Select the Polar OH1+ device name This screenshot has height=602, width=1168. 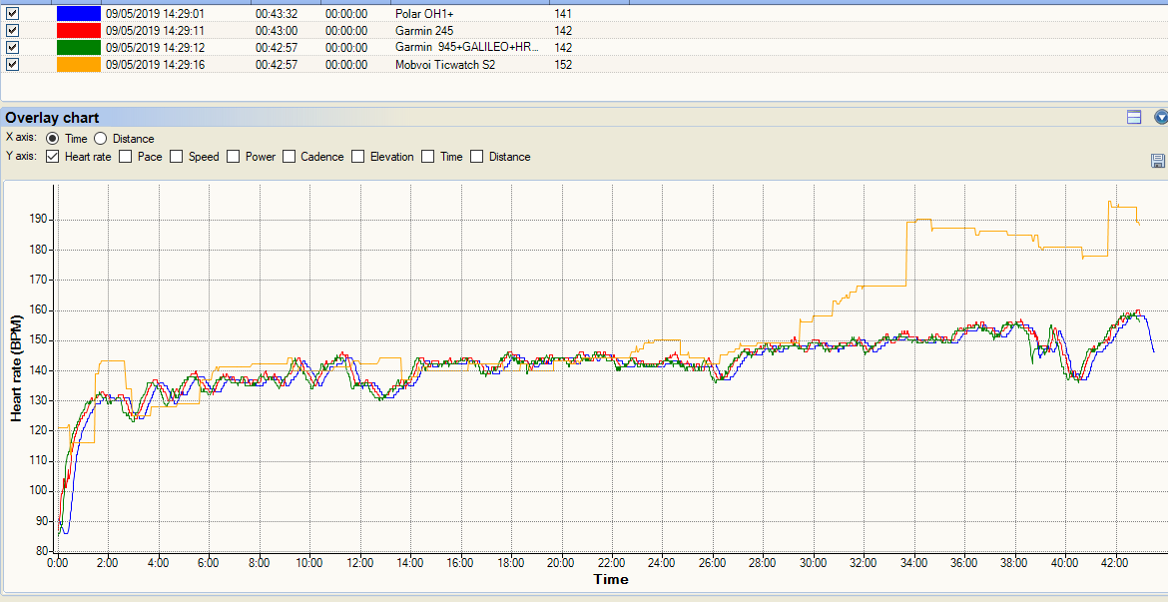tap(424, 13)
